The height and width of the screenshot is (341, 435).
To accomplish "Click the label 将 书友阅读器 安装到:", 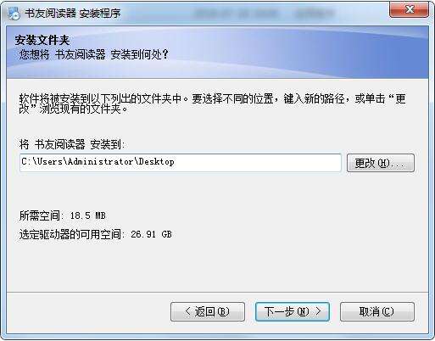I will click(x=72, y=144).
